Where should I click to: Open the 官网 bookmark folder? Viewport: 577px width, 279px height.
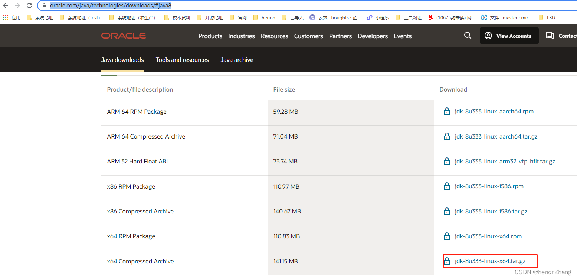tap(238, 17)
